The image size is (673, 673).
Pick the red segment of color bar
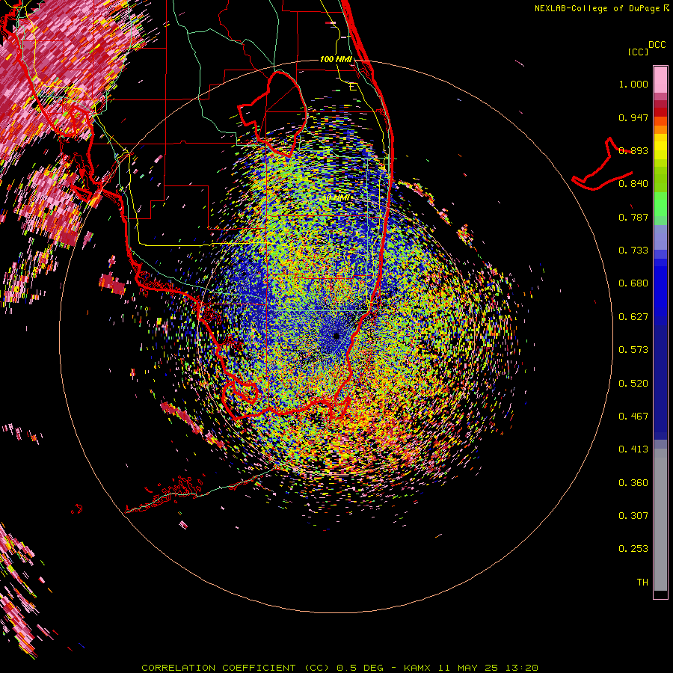point(660,112)
